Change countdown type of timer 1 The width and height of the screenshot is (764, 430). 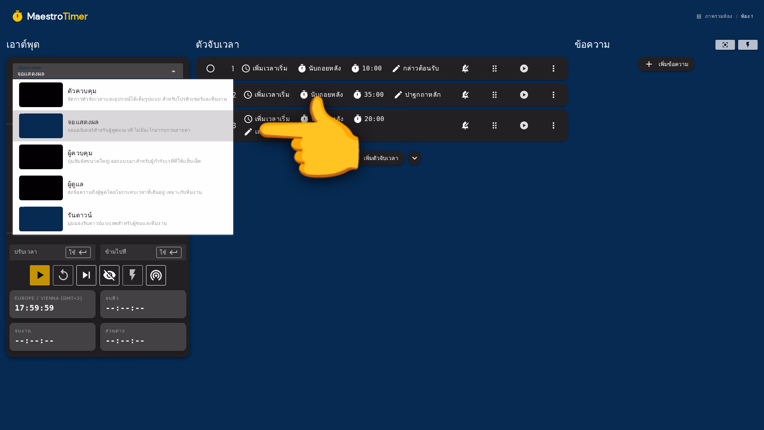click(x=320, y=68)
